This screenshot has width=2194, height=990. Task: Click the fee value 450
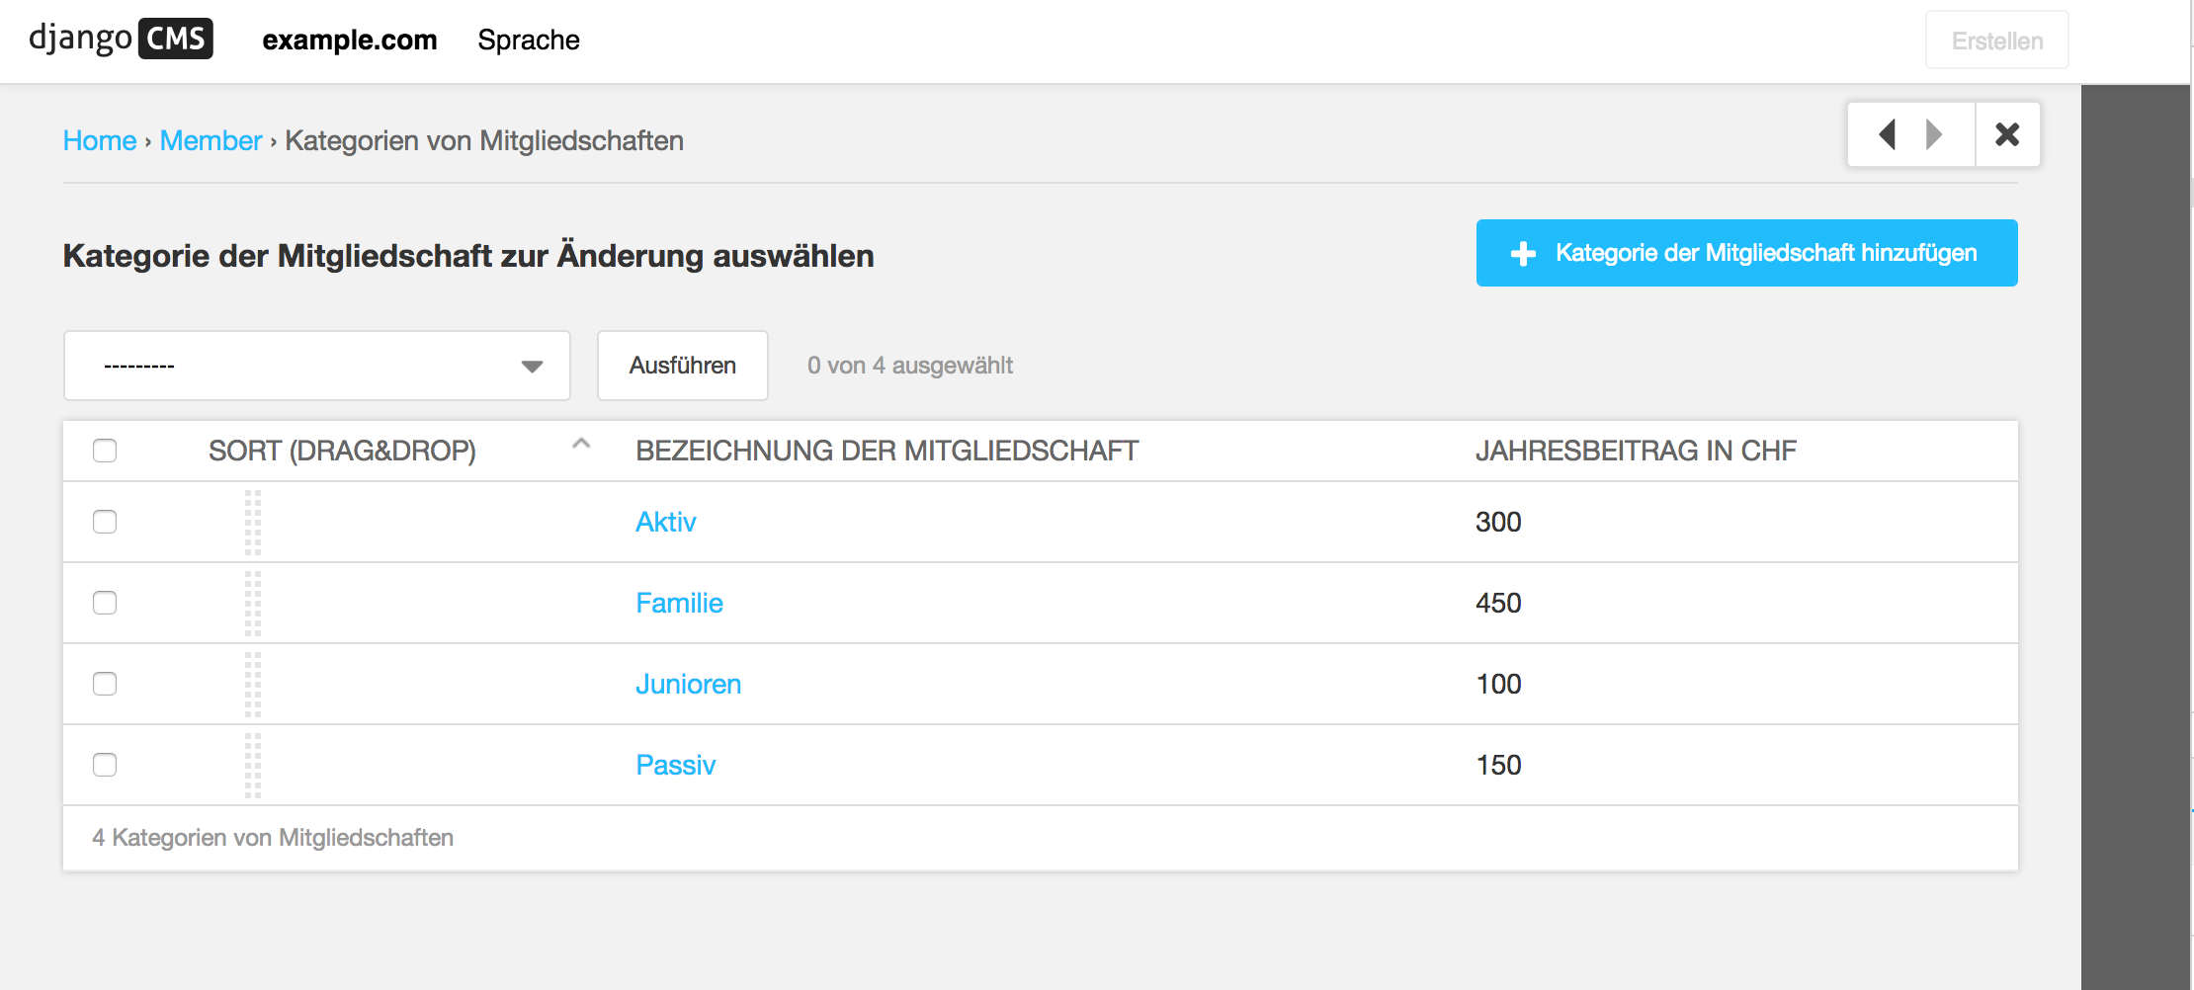click(1498, 603)
